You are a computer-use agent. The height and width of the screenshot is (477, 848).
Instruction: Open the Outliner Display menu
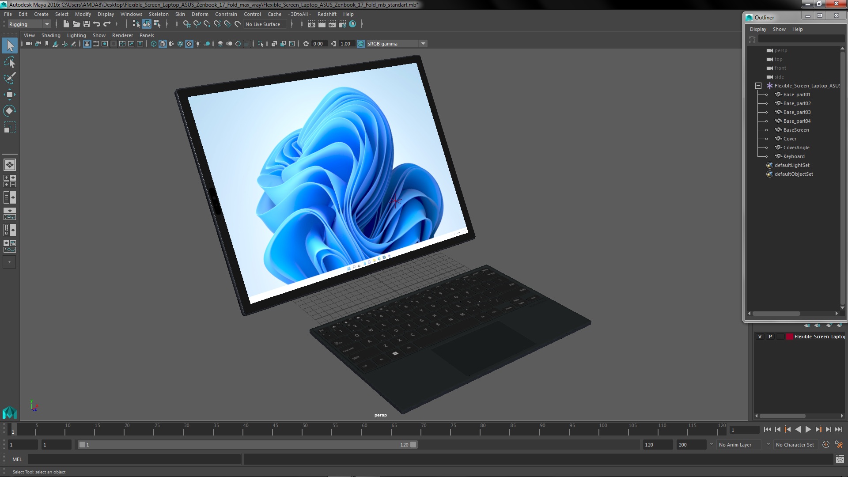[x=758, y=29]
